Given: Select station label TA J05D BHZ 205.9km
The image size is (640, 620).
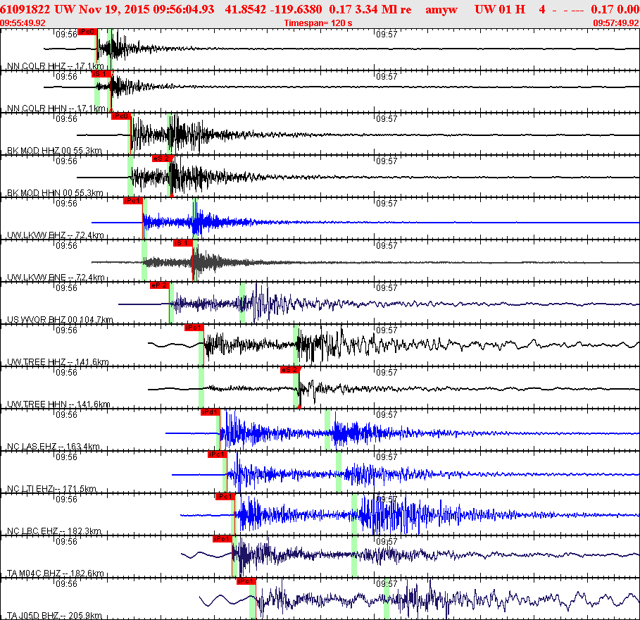Looking at the screenshot, I should point(54,616).
